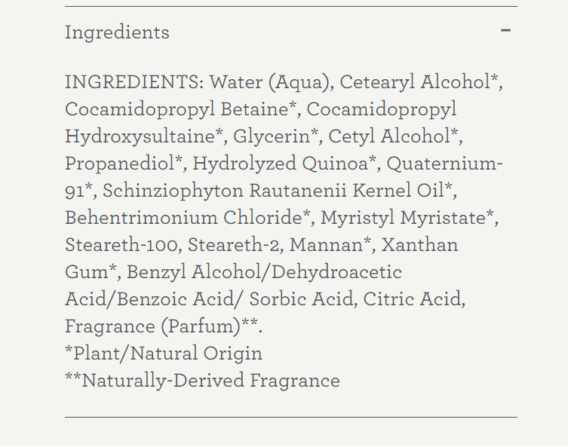The image size is (568, 447).
Task: Click the Mannan ingredient text
Action: [326, 245]
